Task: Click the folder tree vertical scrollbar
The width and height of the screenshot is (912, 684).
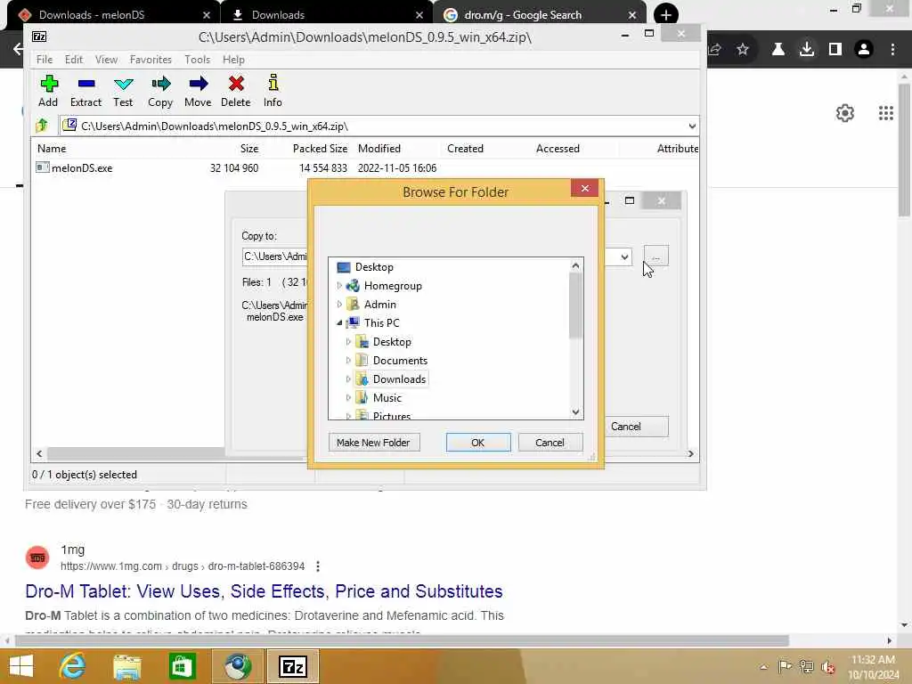Action: 575,305
